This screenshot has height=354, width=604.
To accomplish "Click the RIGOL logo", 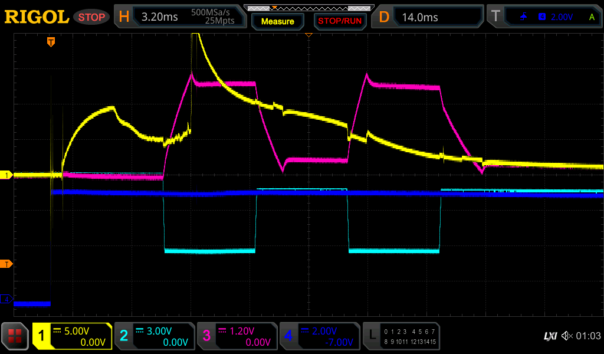I will 37,17.
